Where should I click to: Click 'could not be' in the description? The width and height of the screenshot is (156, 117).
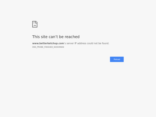(x=94, y=43)
